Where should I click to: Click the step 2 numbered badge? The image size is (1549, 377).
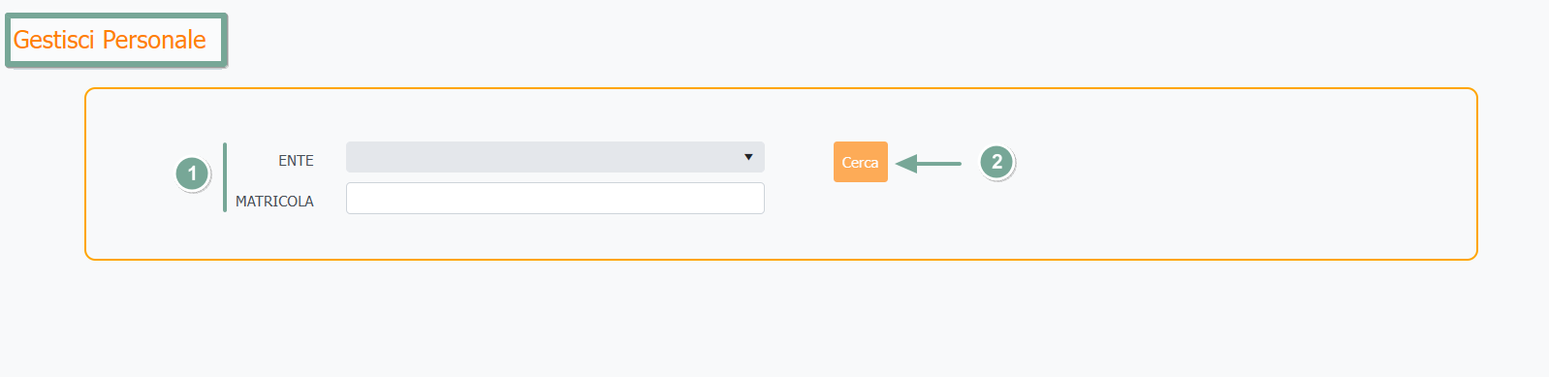[x=996, y=162]
